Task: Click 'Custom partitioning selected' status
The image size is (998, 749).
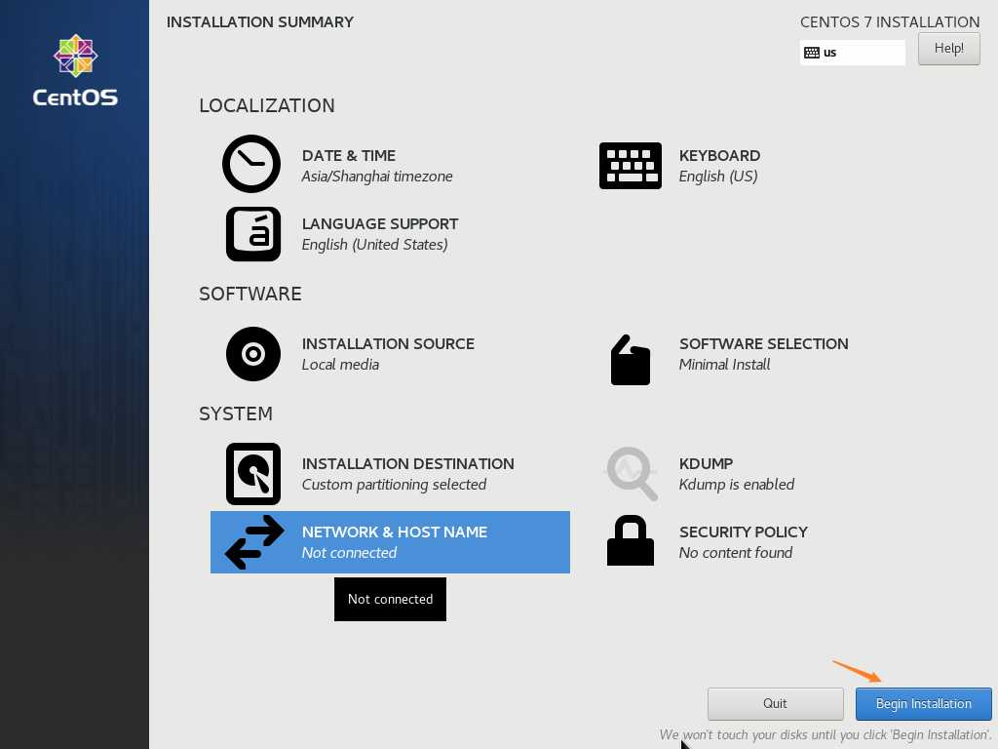Action: coord(394,485)
